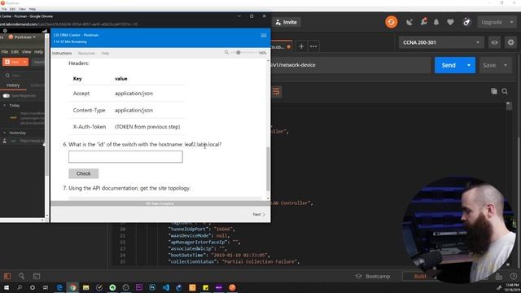Viewport: 521px width, 293px height.
Task: Open the tab options three-dots menu
Action: [x=313, y=46]
